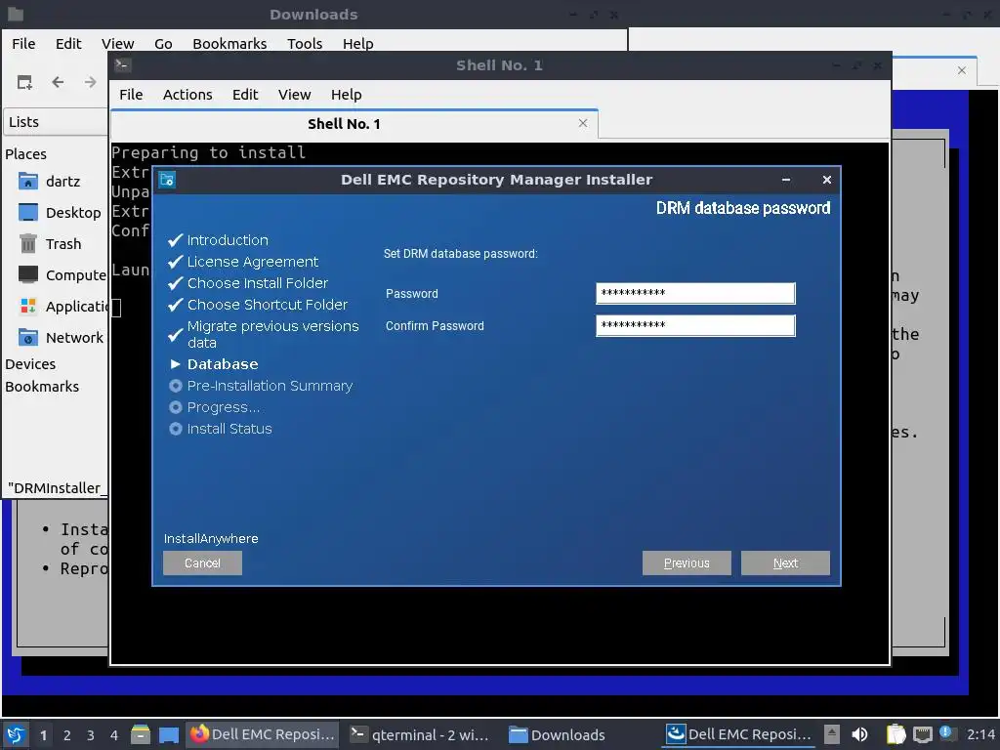Image resolution: width=1000 pixels, height=750 pixels.
Task: Open file manager Bookmarks menu
Action: pyautogui.click(x=229, y=43)
